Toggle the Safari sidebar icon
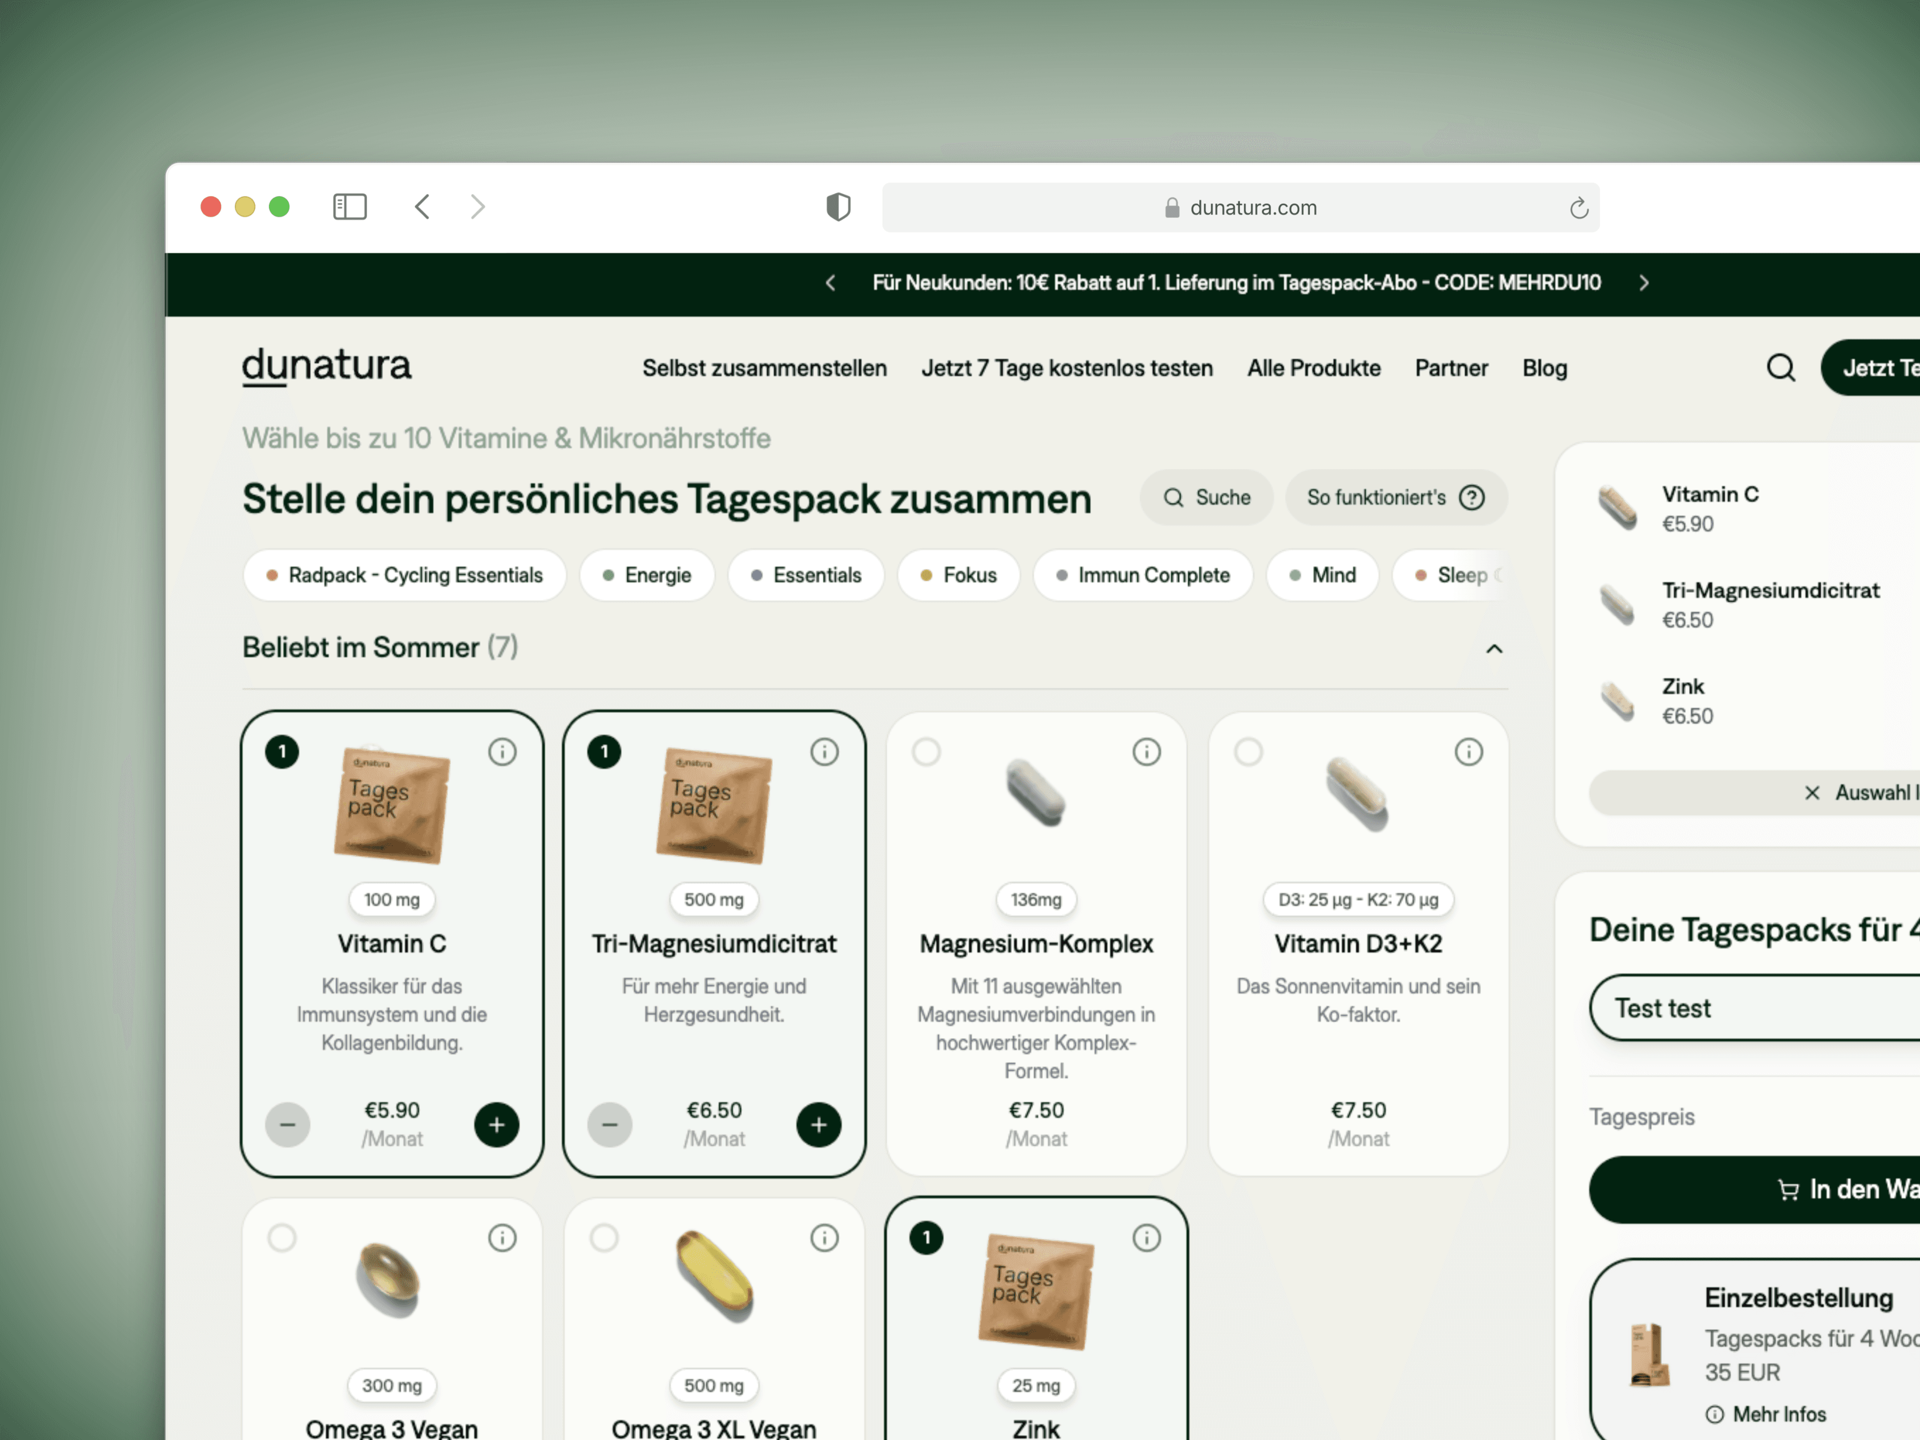This screenshot has width=1920, height=1440. (x=350, y=206)
